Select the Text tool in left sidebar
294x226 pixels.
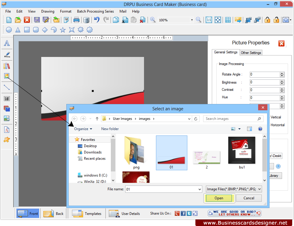pos(7,43)
